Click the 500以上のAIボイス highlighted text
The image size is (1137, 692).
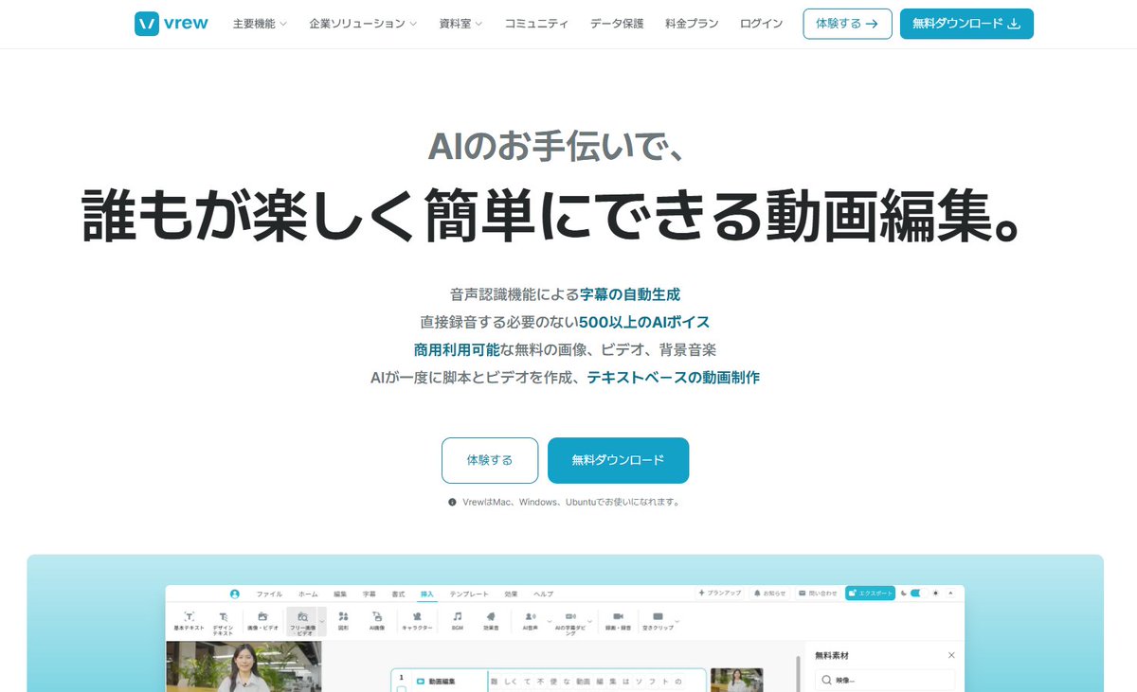(x=644, y=322)
